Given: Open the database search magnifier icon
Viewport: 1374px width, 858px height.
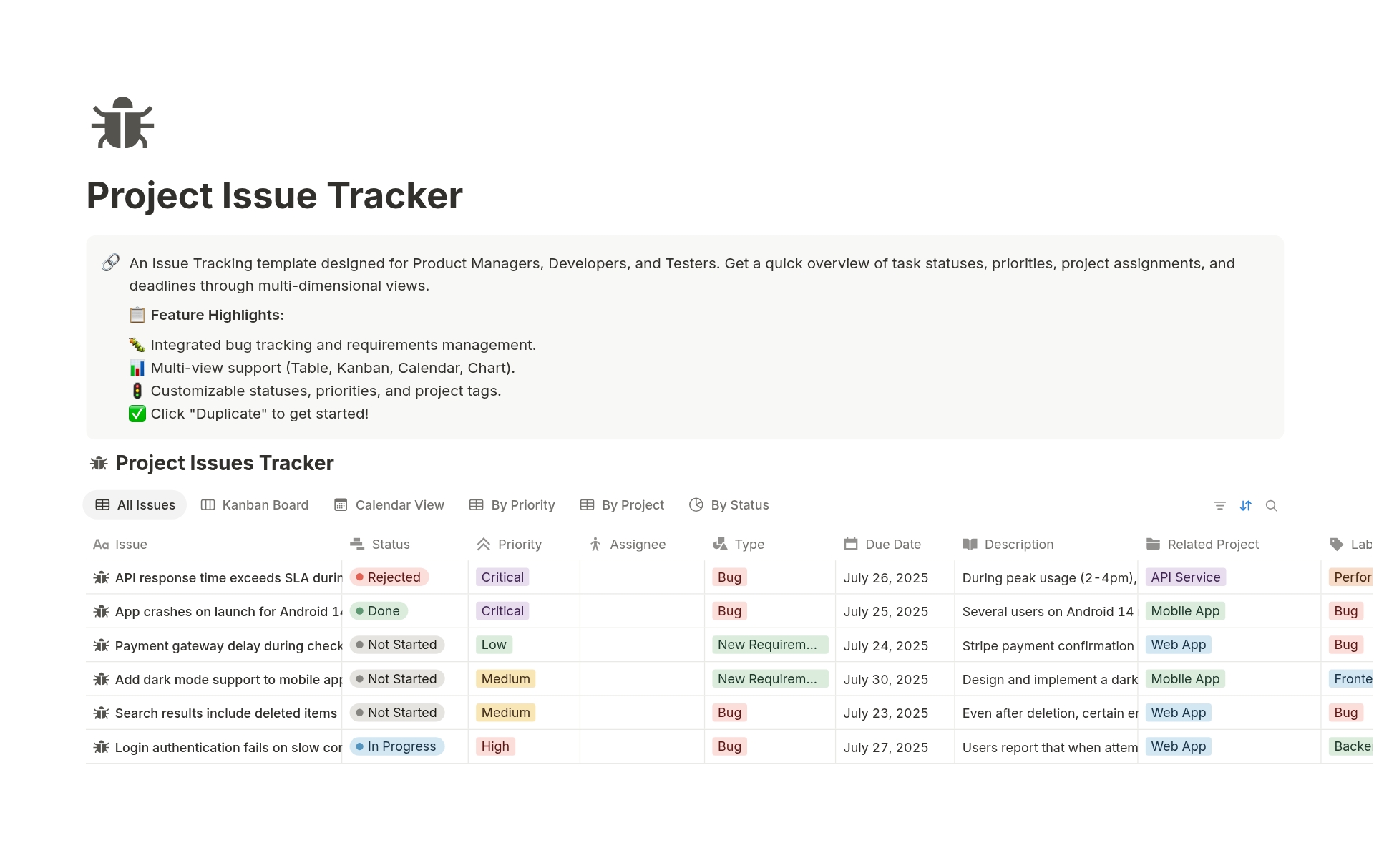Looking at the screenshot, I should (x=1272, y=506).
